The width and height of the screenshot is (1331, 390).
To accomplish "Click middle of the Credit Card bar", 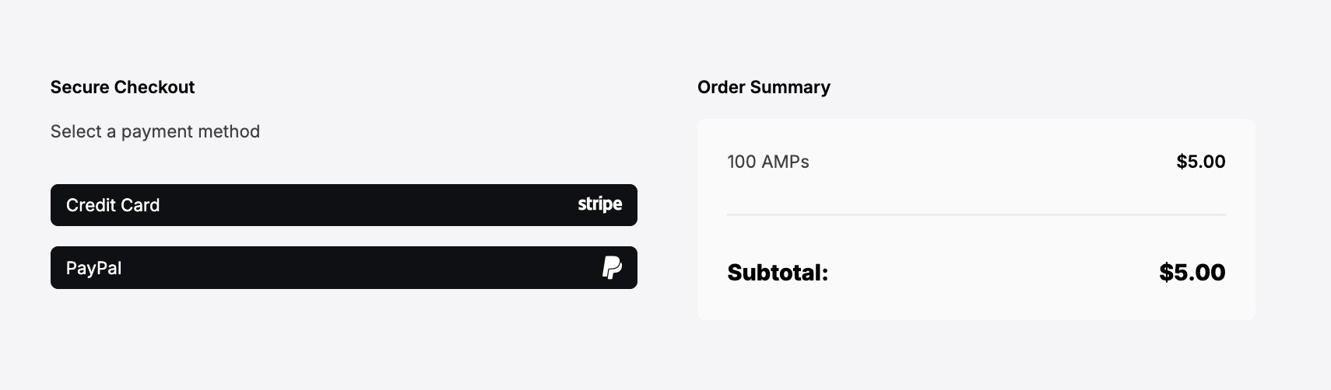I will 344,205.
